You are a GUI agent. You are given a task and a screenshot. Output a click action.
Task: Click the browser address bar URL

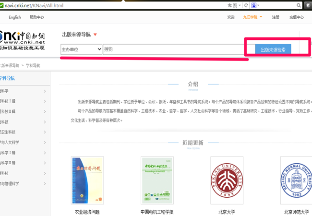point(34,5)
